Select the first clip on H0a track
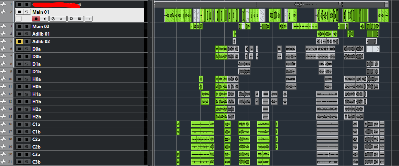Image resolution: width=399 pixels, height=166 pixels. [201, 79]
